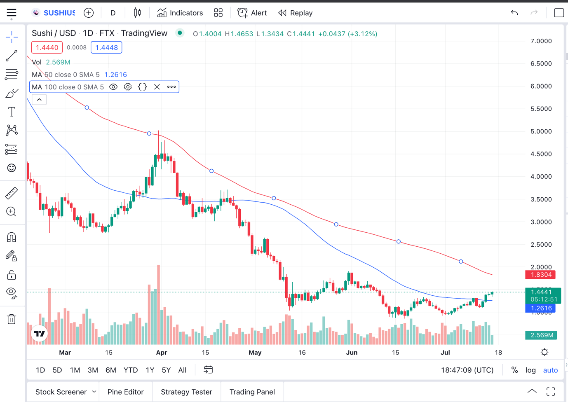Open MA 100 source code braces icon
568x402 pixels.
click(x=142, y=87)
